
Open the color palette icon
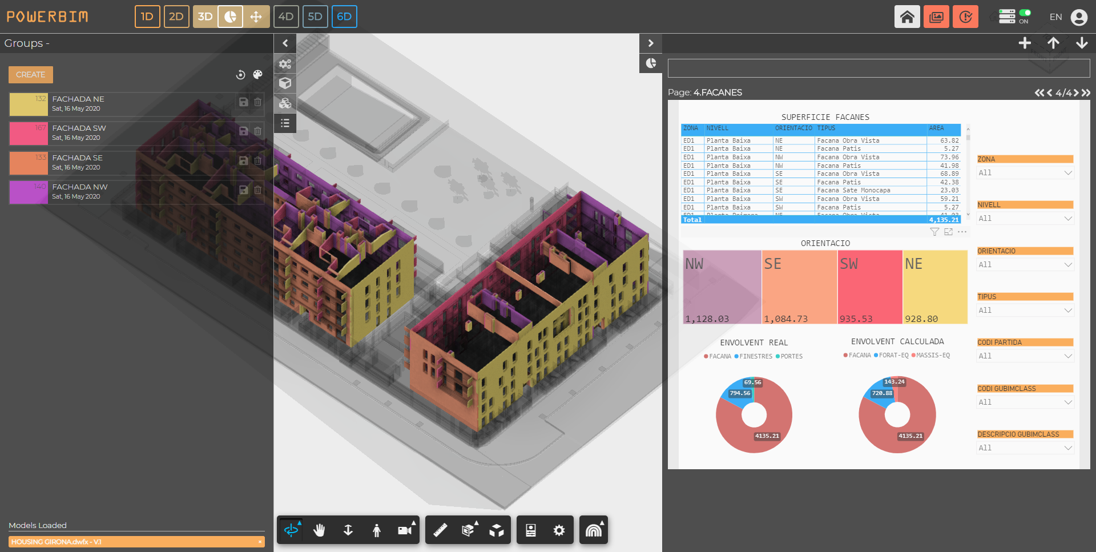[x=258, y=75]
